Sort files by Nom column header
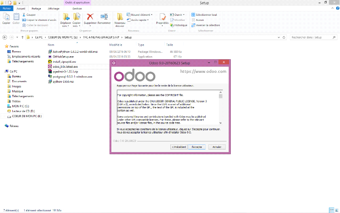340x213 pixels. click(51, 45)
